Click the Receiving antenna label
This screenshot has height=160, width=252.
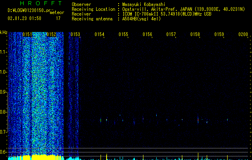(x=92, y=19)
